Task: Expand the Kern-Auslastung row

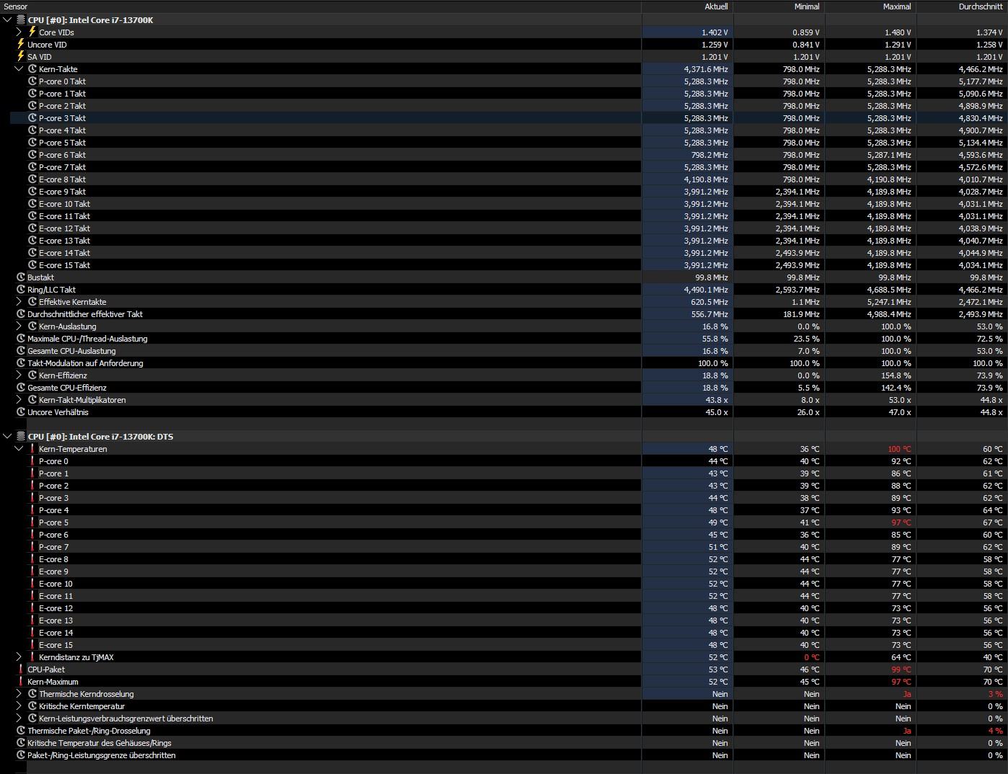Action: 19,326
